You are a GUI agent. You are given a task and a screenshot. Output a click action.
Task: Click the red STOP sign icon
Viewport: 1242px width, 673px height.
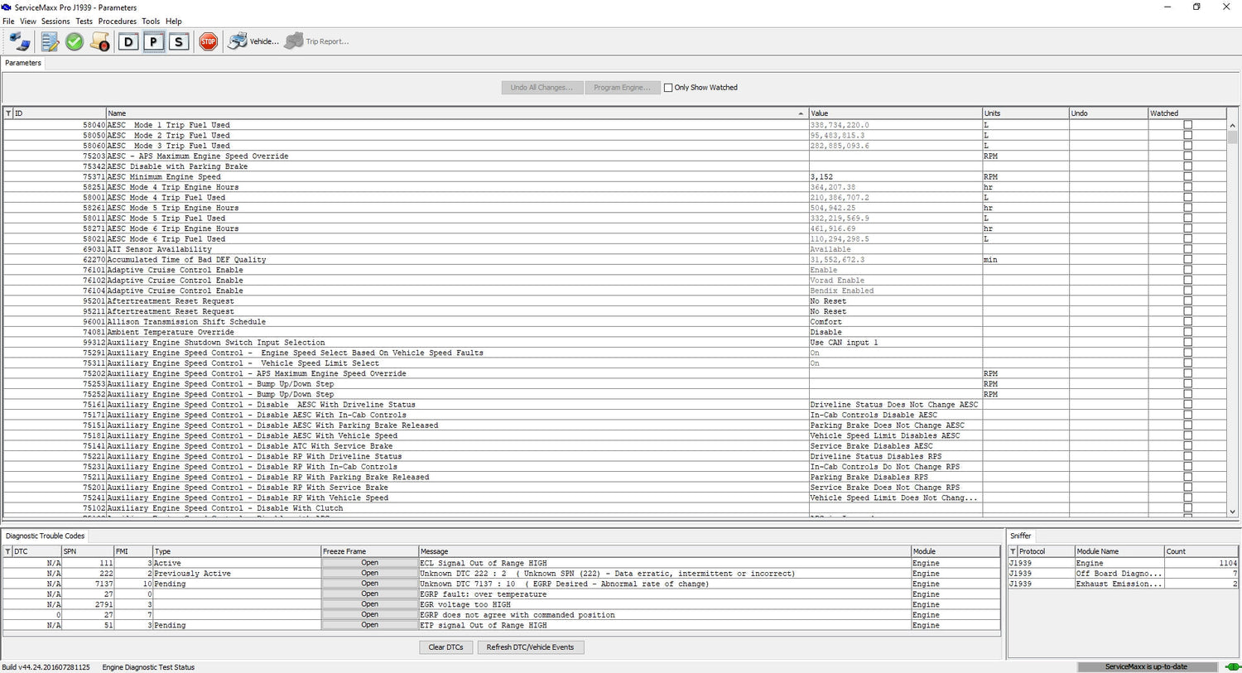209,41
